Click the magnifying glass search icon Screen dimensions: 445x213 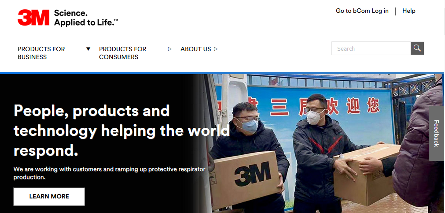(417, 49)
